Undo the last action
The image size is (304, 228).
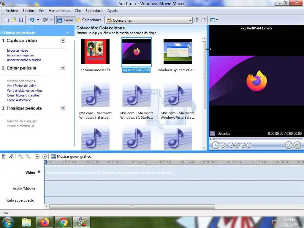pos(32,20)
